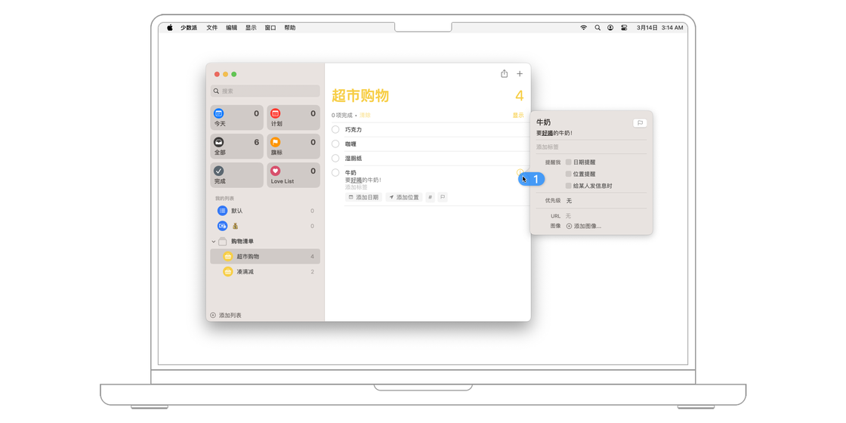This screenshot has width=846, height=423.
Task: Click the 清除 link beside 0 项完成
Action: 366,116
